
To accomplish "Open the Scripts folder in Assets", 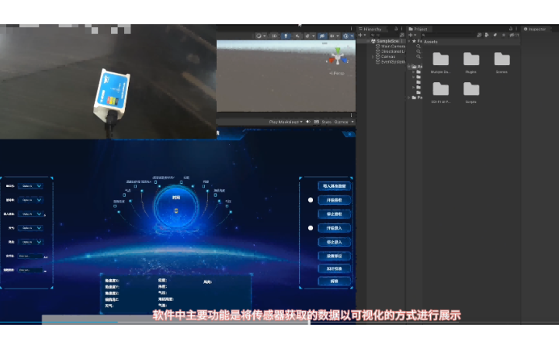I will point(471,92).
